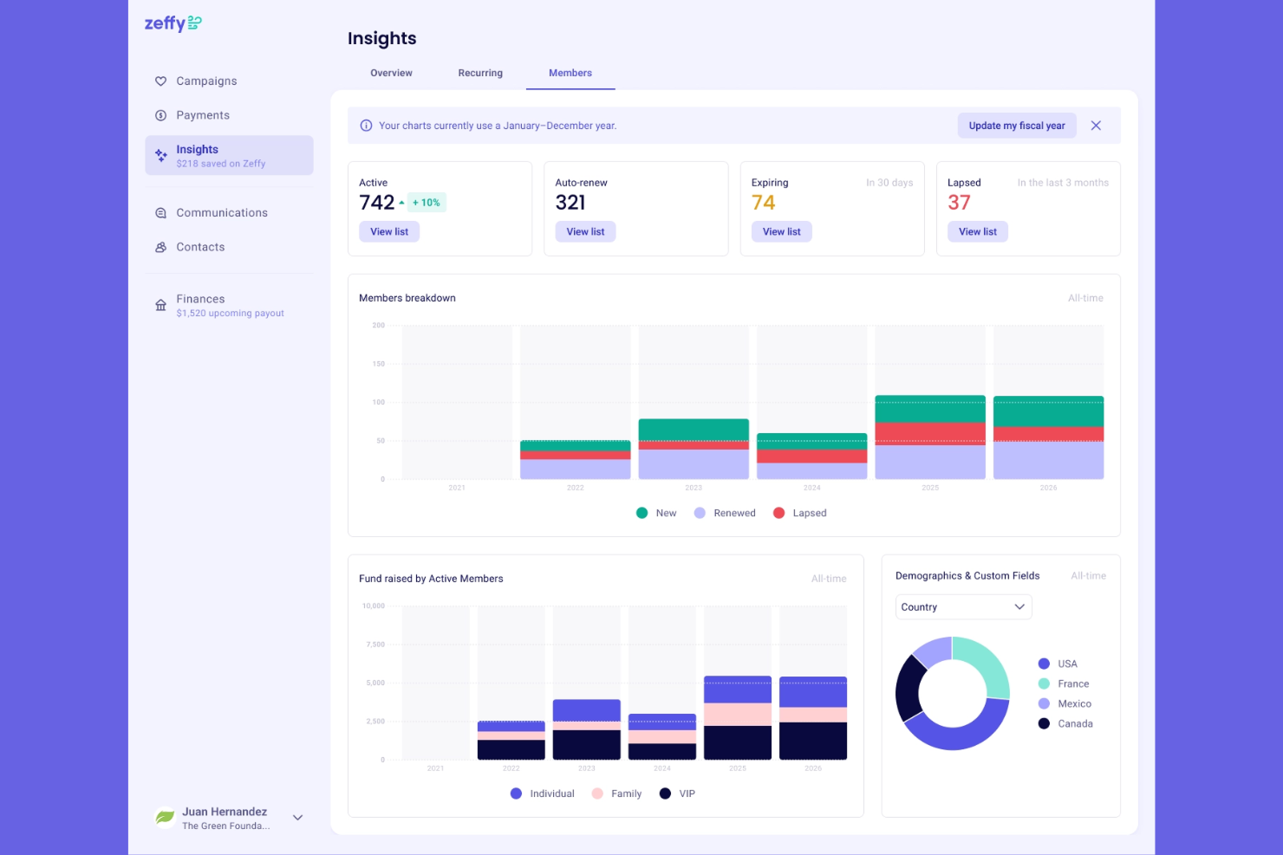Expand the Juan Hernandez account menu
The height and width of the screenshot is (855, 1283).
pyautogui.click(x=297, y=818)
